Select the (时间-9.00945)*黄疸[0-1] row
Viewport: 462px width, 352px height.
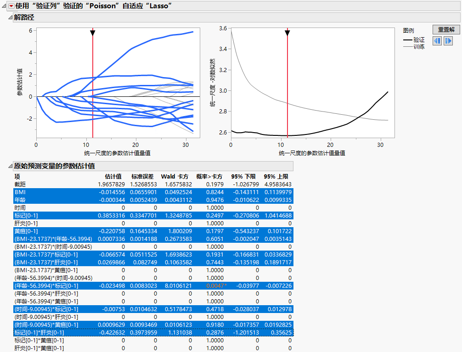point(153,325)
